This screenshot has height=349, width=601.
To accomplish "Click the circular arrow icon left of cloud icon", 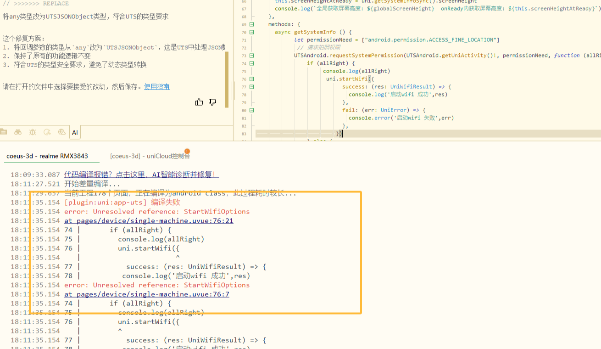I will 47,132.
